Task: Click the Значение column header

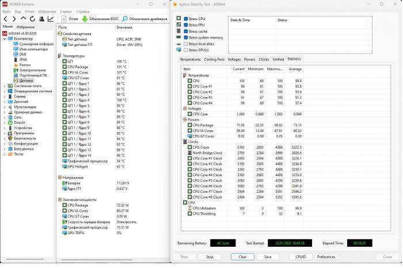Action: (142, 27)
